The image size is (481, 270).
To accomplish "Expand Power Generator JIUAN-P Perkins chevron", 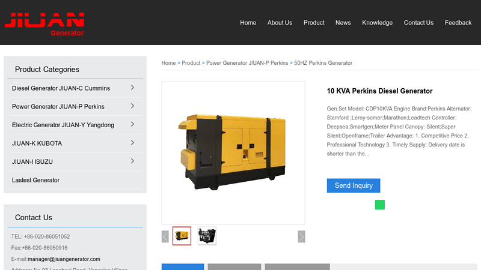I will click(x=132, y=106).
